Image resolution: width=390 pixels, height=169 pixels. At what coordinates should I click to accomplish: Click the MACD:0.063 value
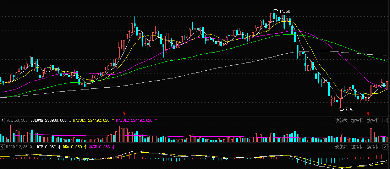[x=99, y=147]
